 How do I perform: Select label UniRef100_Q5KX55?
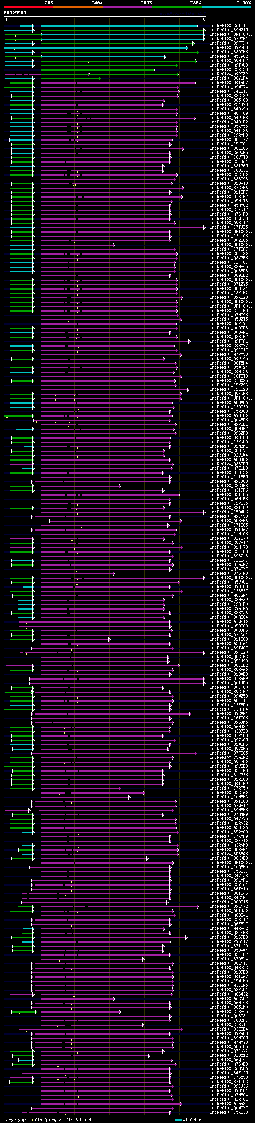coord(229,126)
